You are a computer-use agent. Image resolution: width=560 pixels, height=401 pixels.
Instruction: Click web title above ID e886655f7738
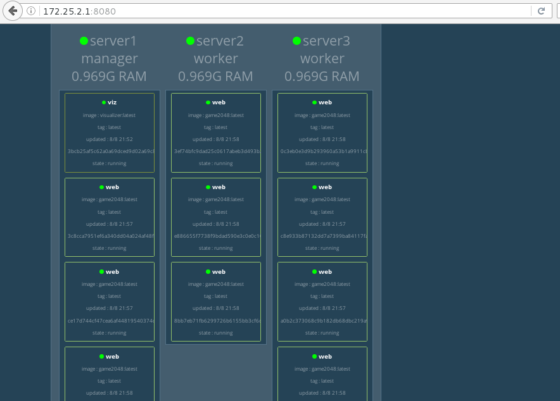coord(219,187)
